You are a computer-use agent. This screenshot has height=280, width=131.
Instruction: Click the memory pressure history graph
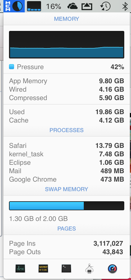coord(67,45)
